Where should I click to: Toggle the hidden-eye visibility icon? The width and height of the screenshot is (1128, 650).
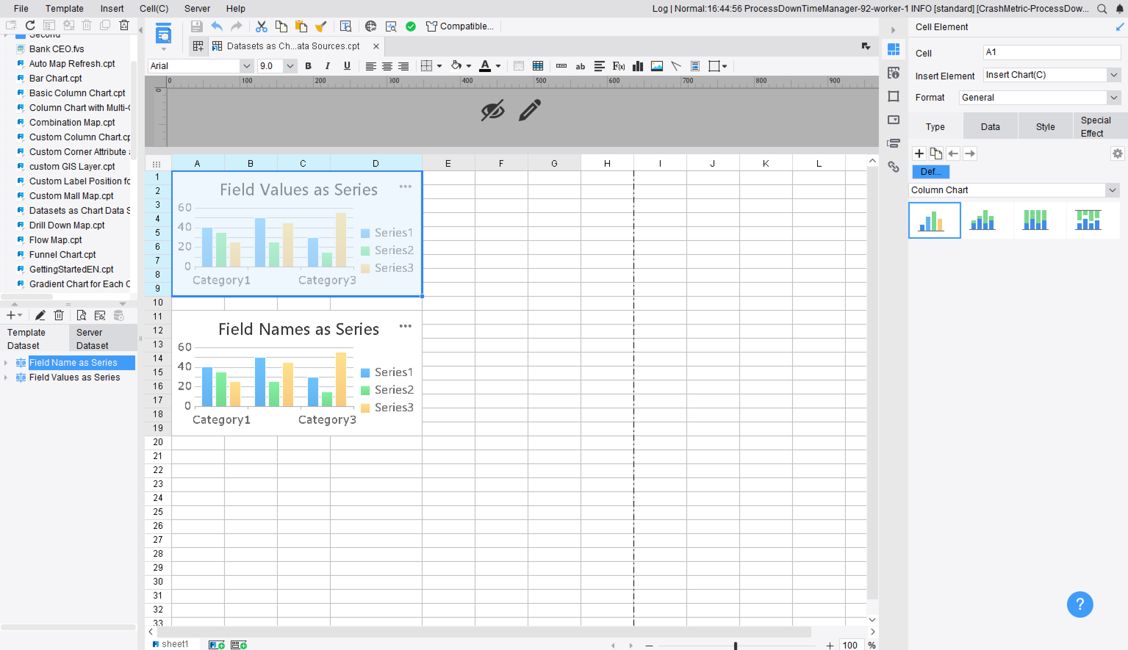pyautogui.click(x=493, y=110)
